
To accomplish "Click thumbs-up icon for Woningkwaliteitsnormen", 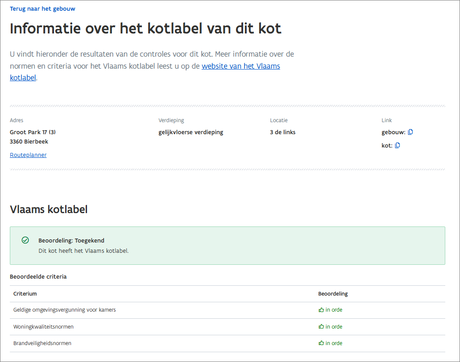I will click(321, 327).
